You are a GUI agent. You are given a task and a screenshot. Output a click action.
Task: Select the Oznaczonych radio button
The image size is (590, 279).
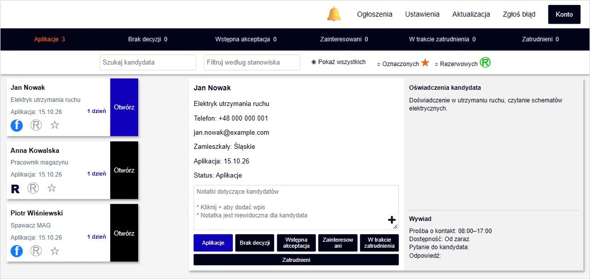379,65
